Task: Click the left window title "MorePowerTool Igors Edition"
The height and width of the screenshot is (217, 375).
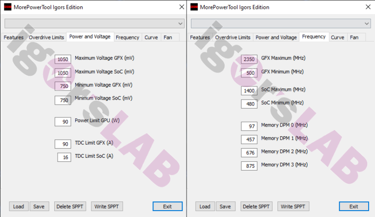Action: 48,7
